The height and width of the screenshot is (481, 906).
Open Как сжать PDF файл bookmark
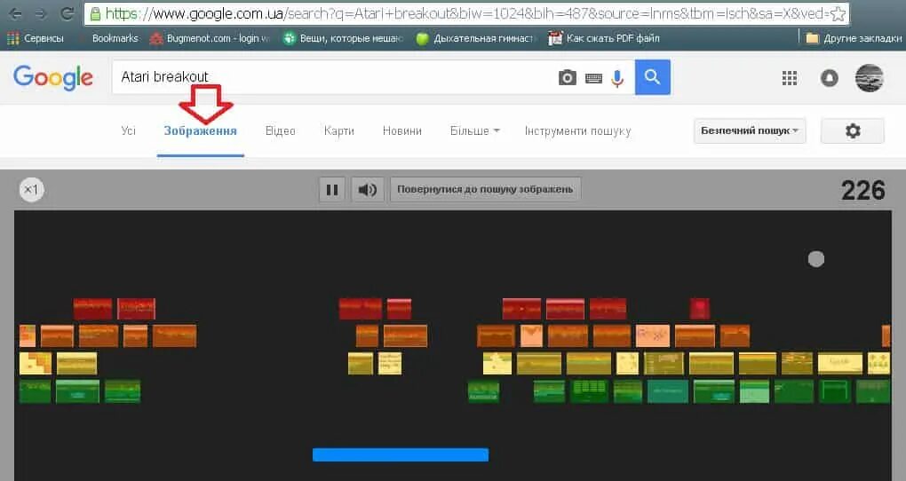(604, 38)
